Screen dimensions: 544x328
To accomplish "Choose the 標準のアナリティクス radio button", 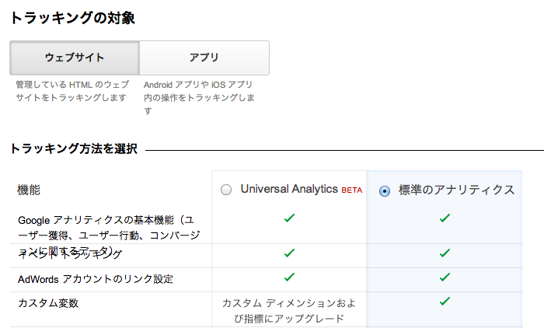I will (x=385, y=190).
